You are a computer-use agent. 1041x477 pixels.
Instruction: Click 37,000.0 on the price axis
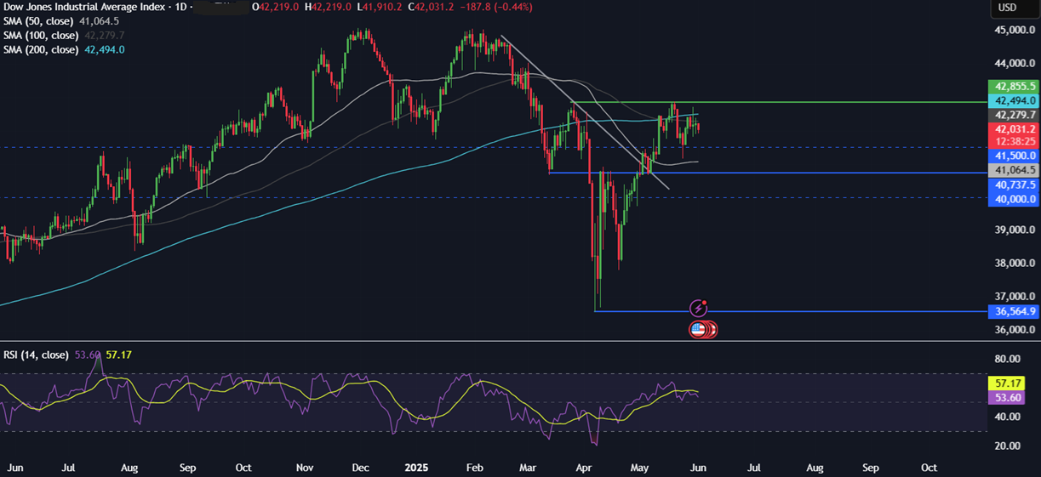pyautogui.click(x=1015, y=297)
